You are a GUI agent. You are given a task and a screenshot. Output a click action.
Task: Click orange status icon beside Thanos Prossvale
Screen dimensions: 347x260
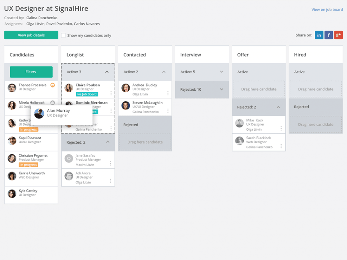(53, 85)
